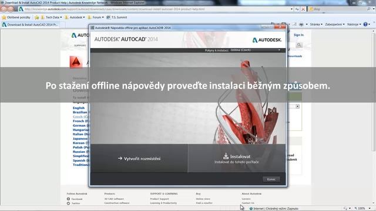The height and width of the screenshot is (211, 376).
Task: Click Sign In link on Autodesk page
Action: 298,35
